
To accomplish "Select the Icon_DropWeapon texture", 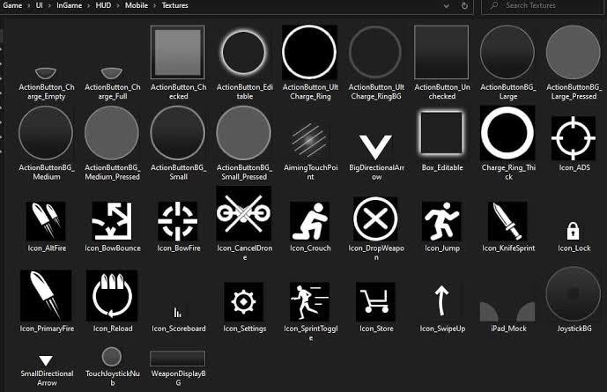I will click(x=375, y=218).
